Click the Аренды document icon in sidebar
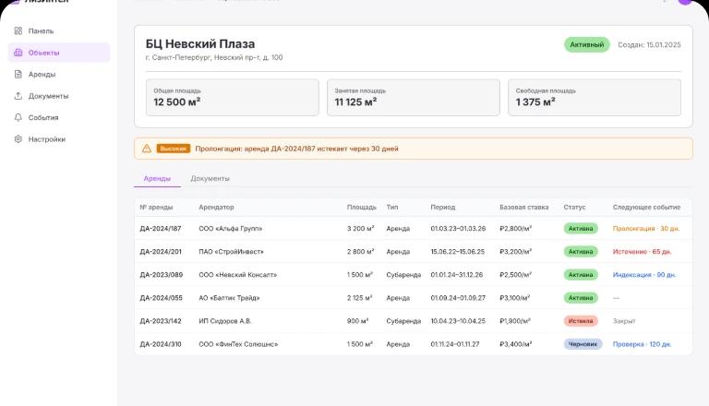709x406 pixels. pyautogui.click(x=18, y=75)
